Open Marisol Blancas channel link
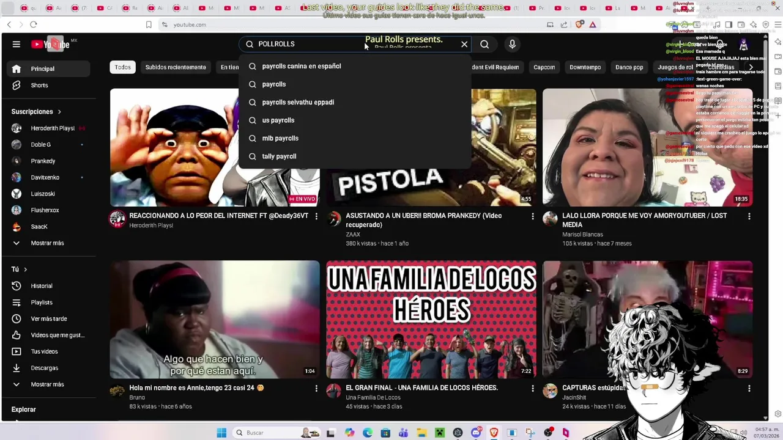This screenshot has height=440, width=783. 582,234
